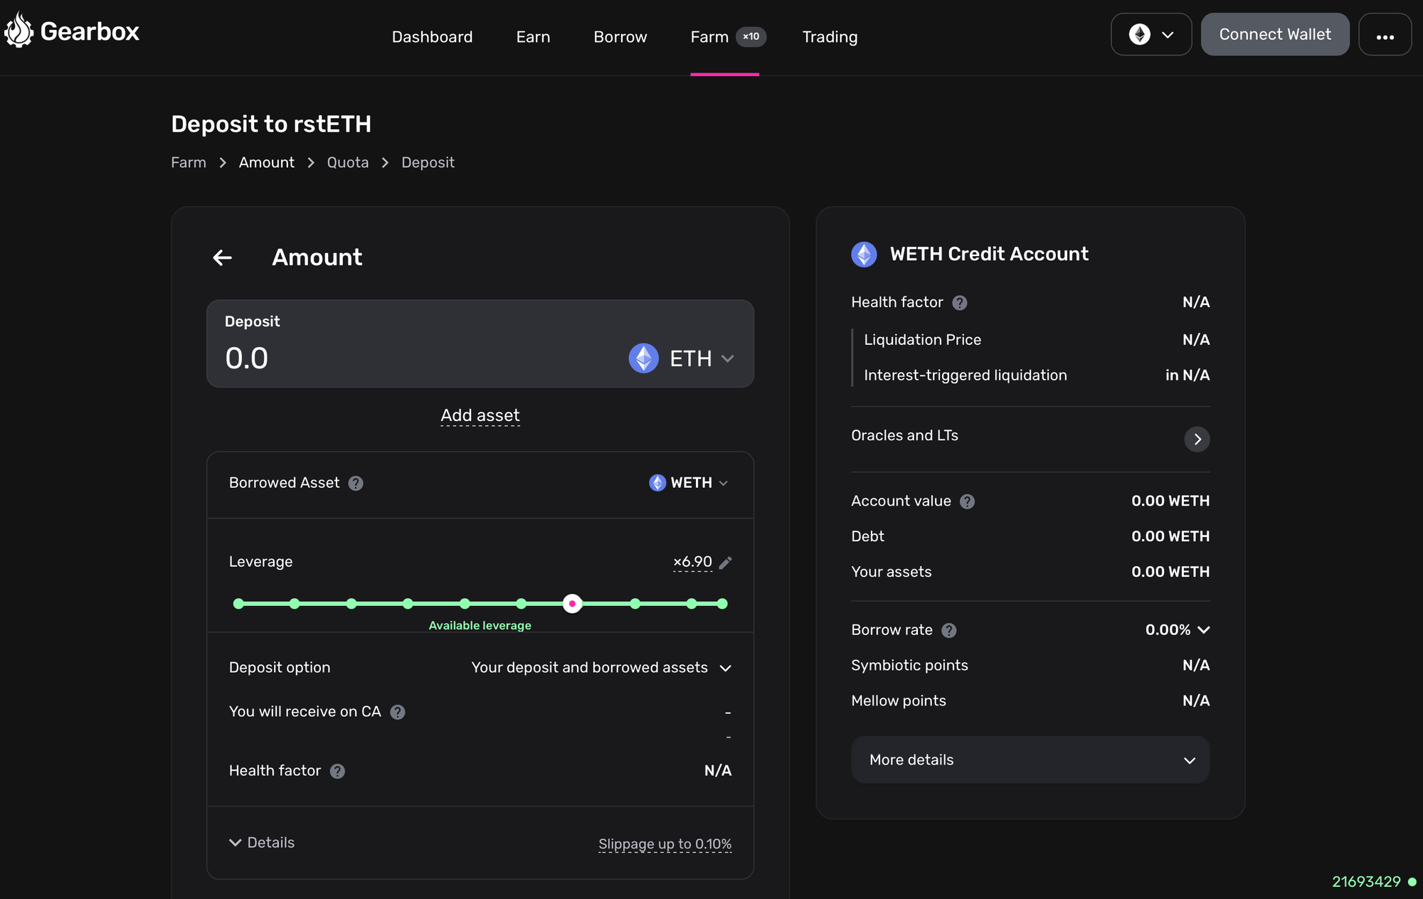1423x899 pixels.
Task: Click the Amount breadcrumb step
Action: coord(266,162)
